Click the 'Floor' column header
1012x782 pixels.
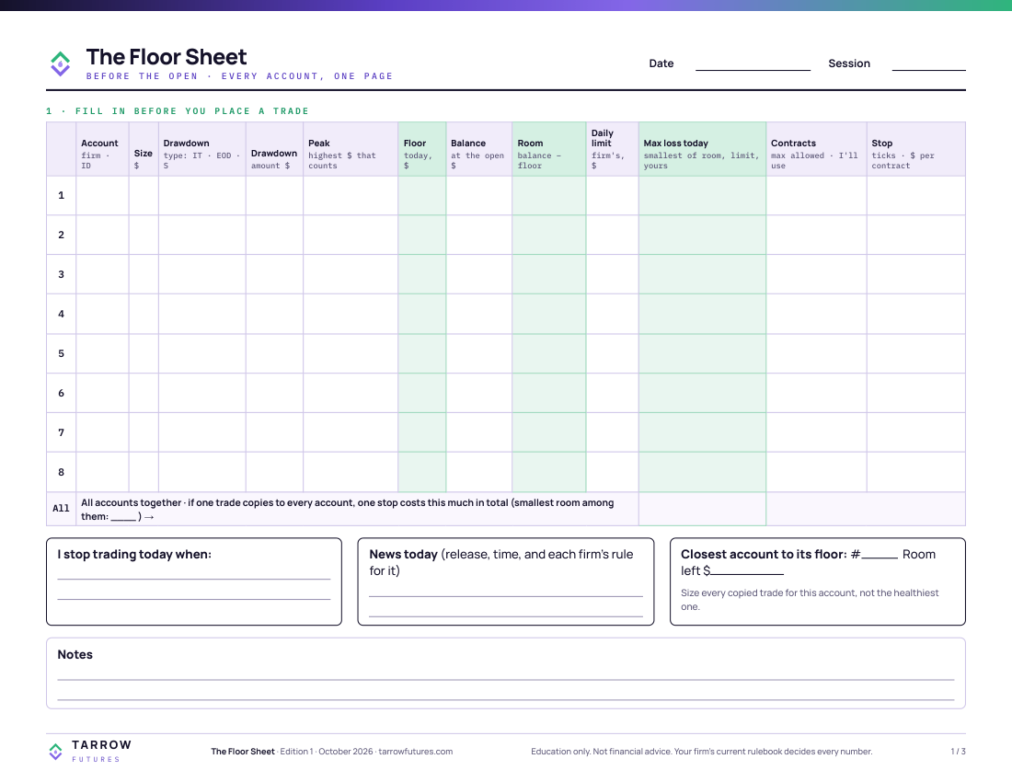point(422,149)
